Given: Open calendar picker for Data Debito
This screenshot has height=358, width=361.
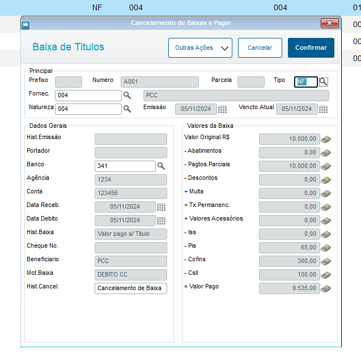Looking at the screenshot, I should tap(161, 221).
